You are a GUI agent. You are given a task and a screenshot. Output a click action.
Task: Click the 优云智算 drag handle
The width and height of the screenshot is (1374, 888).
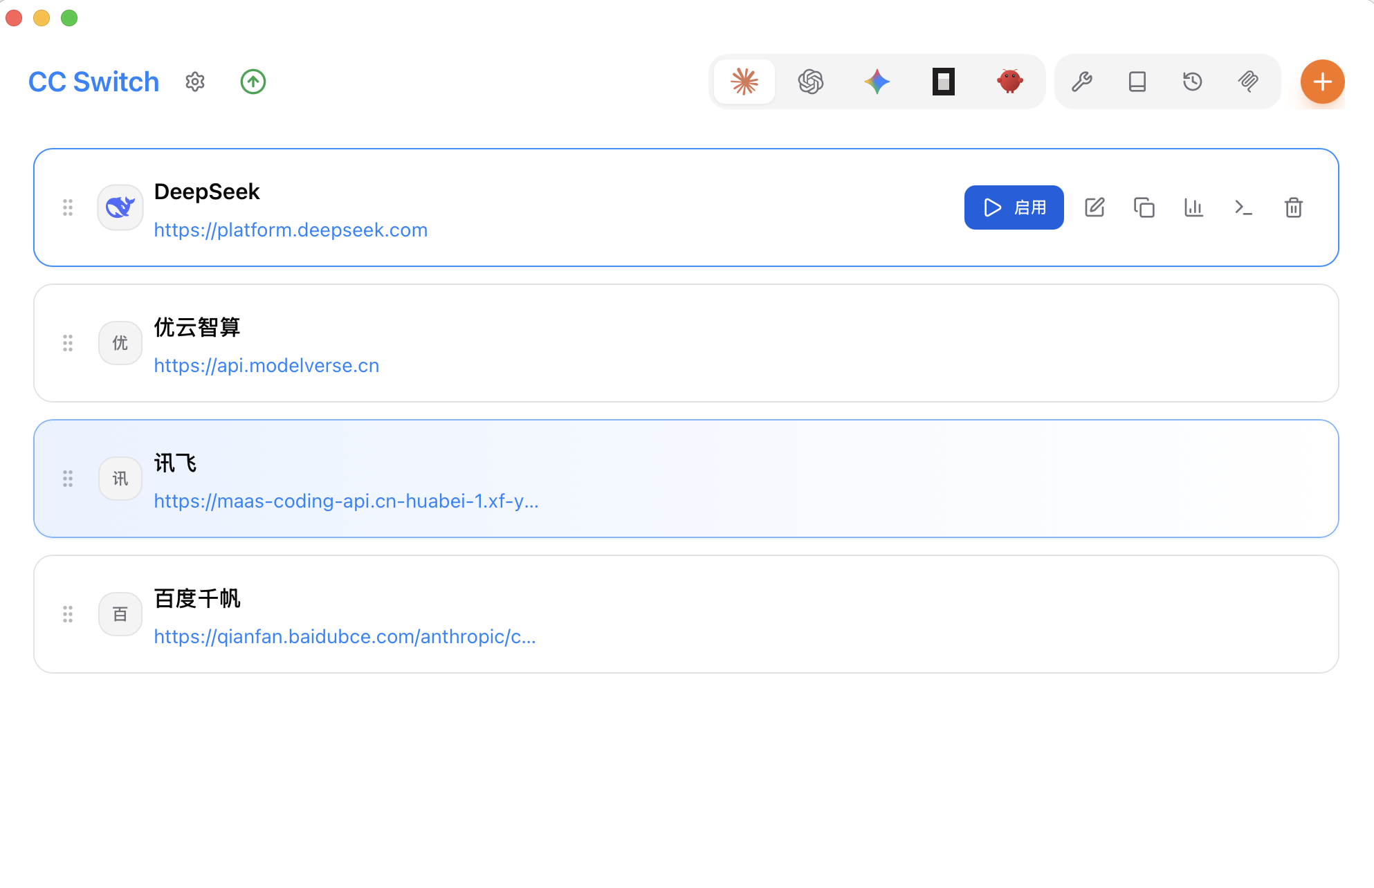coord(68,343)
